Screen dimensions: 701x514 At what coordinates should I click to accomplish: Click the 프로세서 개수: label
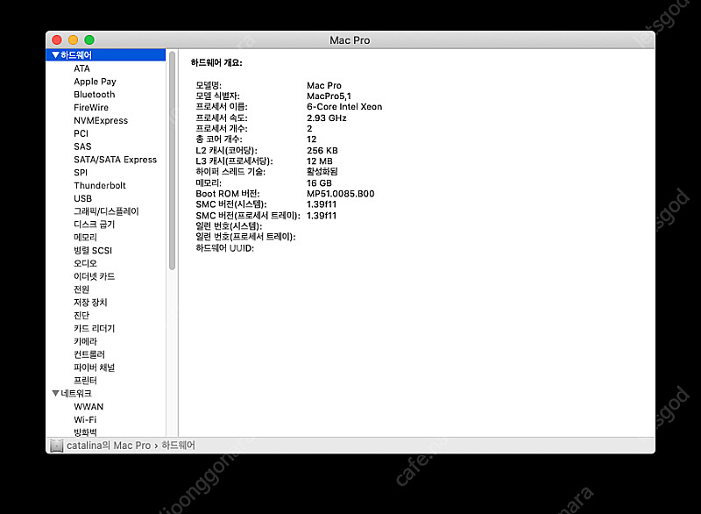[x=222, y=128]
